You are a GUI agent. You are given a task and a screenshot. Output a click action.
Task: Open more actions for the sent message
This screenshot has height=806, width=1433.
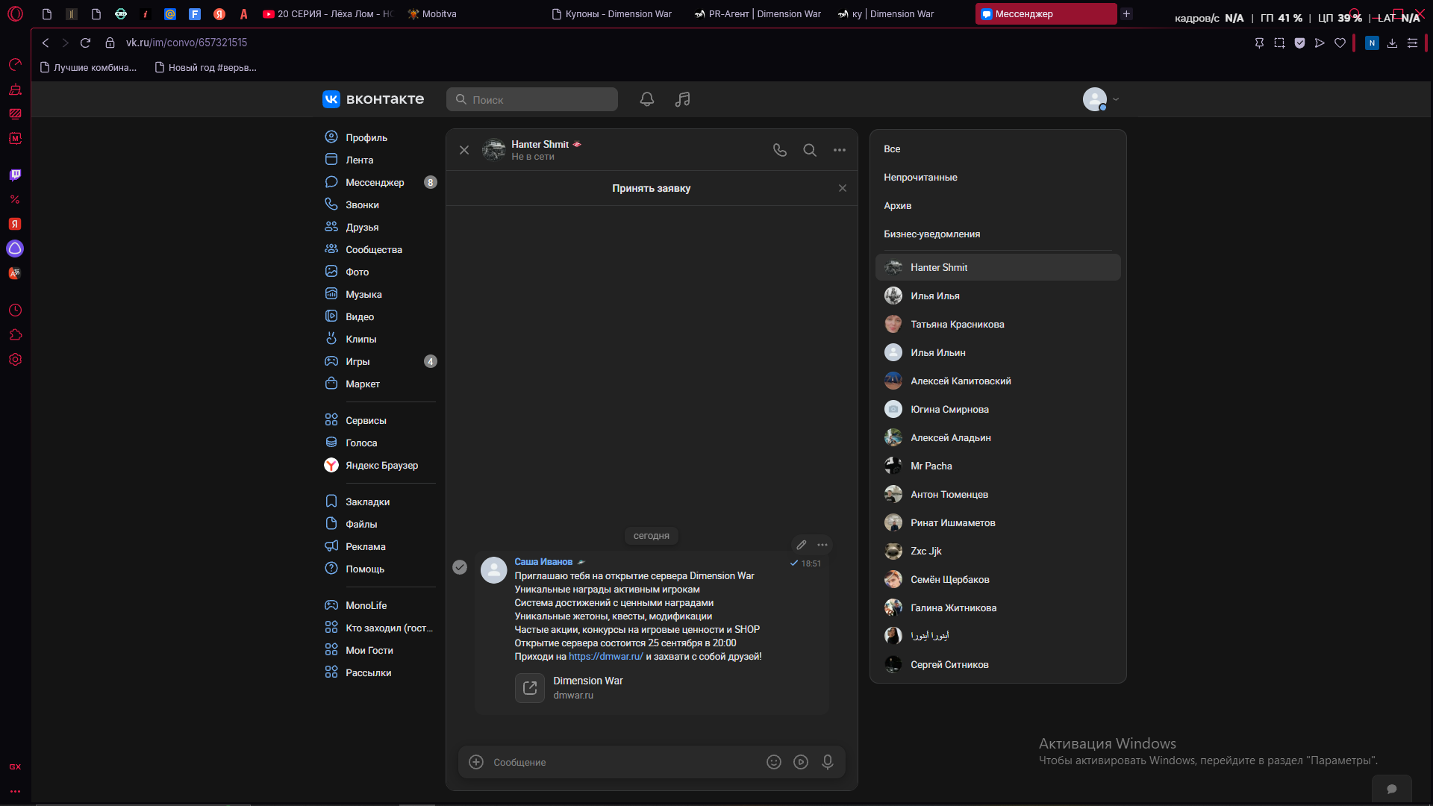[x=822, y=545]
